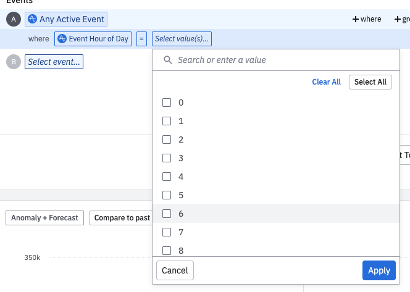Viewport: 410px width, 292px height.
Task: Click the Search or enter a value field
Action: pos(278,60)
